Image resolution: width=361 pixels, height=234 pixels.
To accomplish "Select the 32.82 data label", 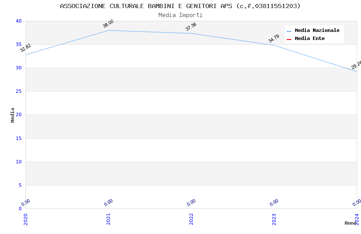I will tap(25, 48).
